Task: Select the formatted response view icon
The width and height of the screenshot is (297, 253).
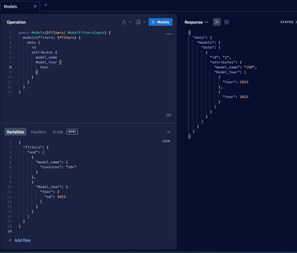Action: click(217, 22)
